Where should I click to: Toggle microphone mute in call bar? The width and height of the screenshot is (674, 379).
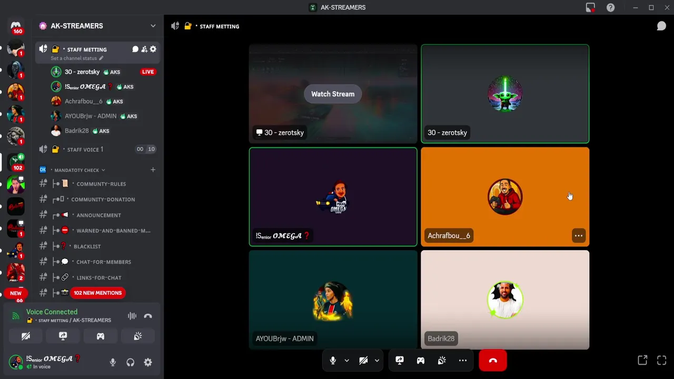coord(333,361)
